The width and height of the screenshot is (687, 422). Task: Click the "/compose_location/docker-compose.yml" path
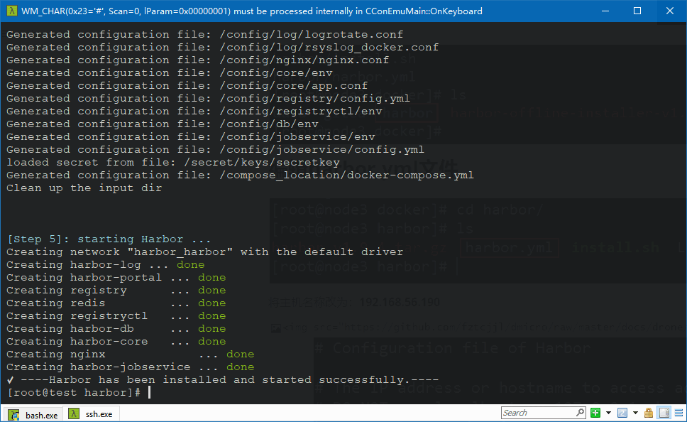tap(347, 175)
